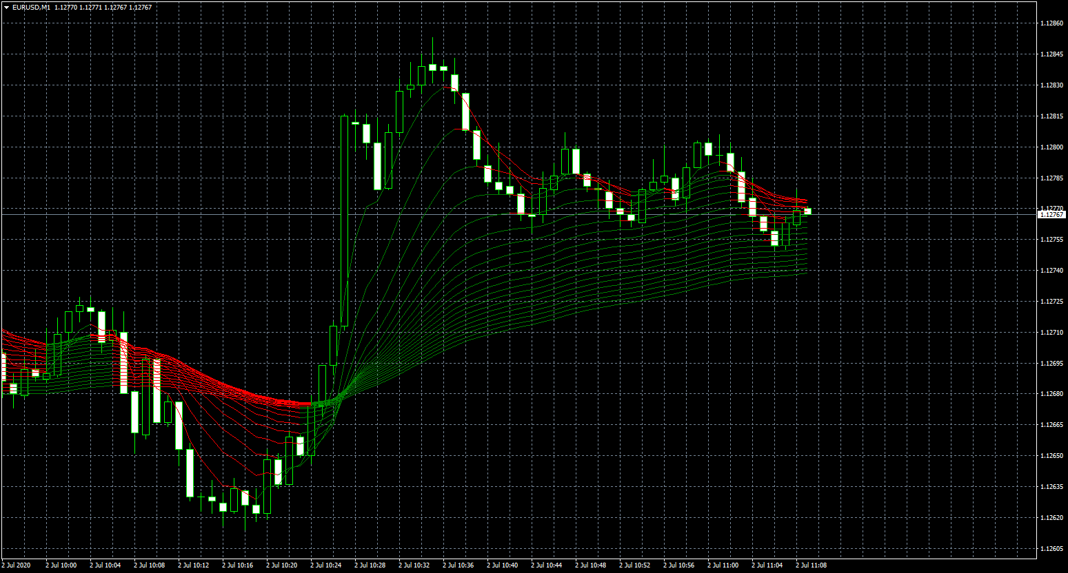The width and height of the screenshot is (1068, 573).
Task: Click the 2 Jul 10:24 time label
Action: click(325, 565)
